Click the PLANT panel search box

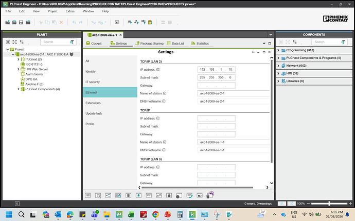point(58,42)
